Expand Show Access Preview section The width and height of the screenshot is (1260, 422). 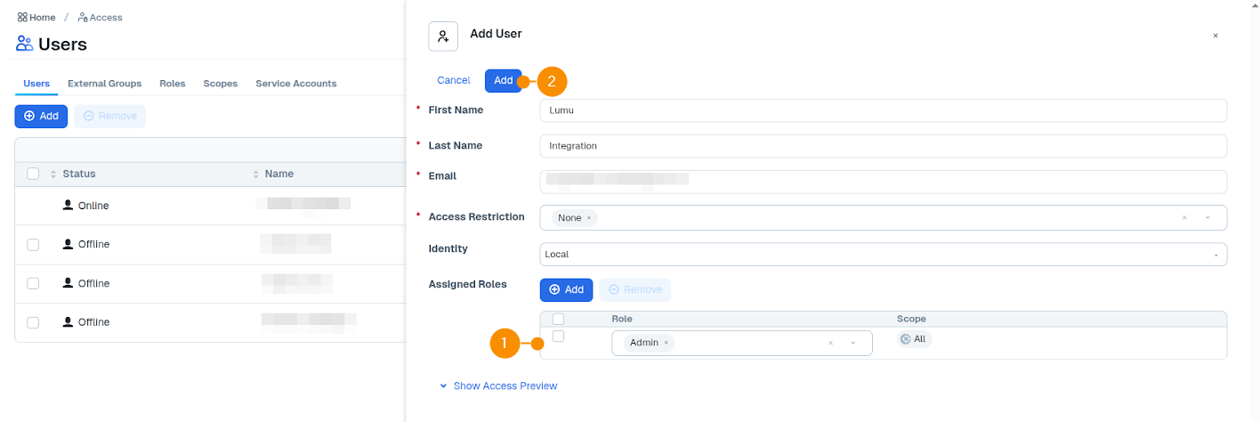505,386
